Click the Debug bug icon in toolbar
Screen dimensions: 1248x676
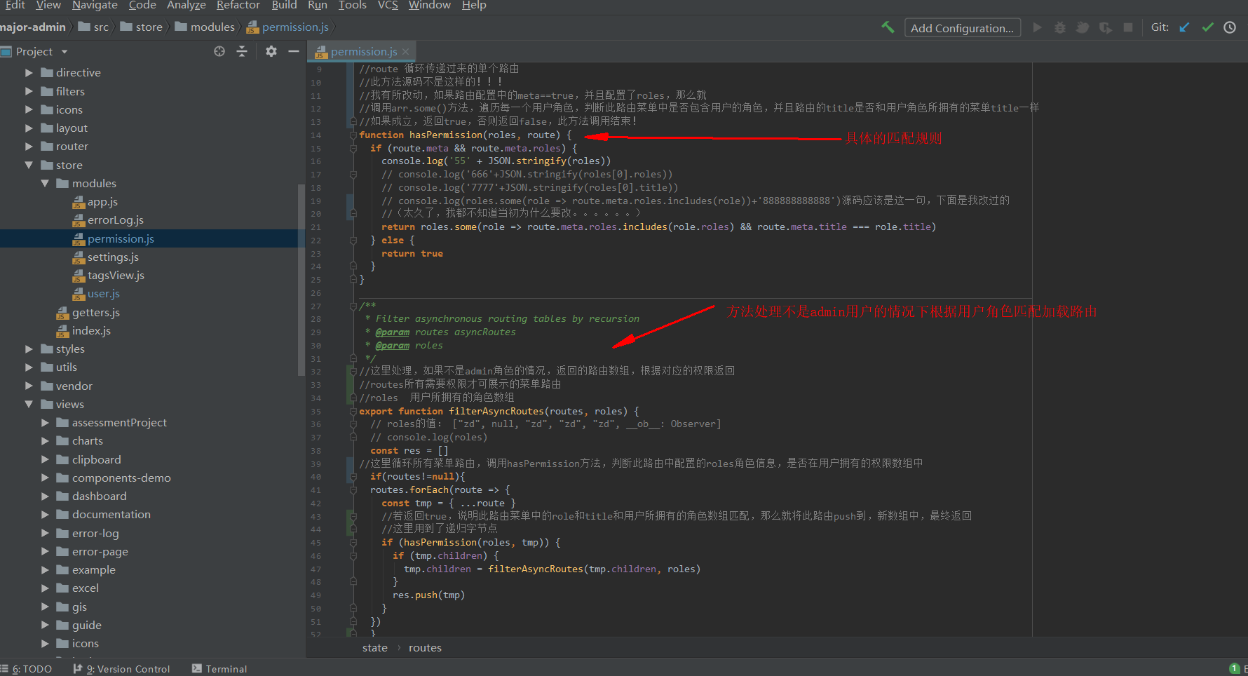(1060, 27)
